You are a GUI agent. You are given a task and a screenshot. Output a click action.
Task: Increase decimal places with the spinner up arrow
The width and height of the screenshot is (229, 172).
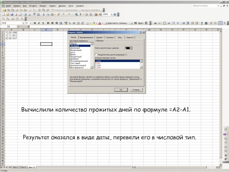(x=131, y=48)
